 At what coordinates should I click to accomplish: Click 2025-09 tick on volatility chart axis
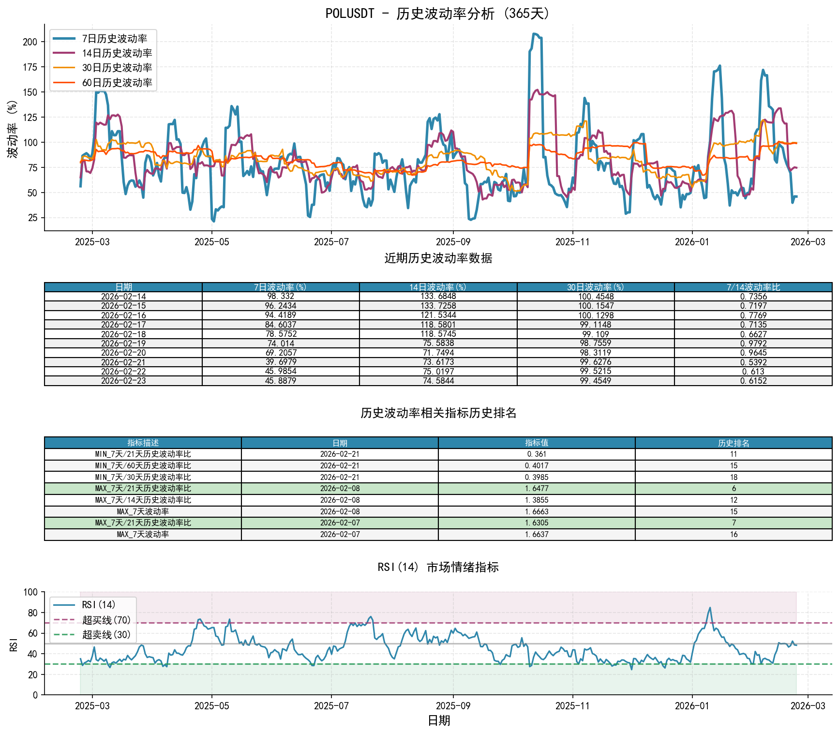(x=453, y=242)
